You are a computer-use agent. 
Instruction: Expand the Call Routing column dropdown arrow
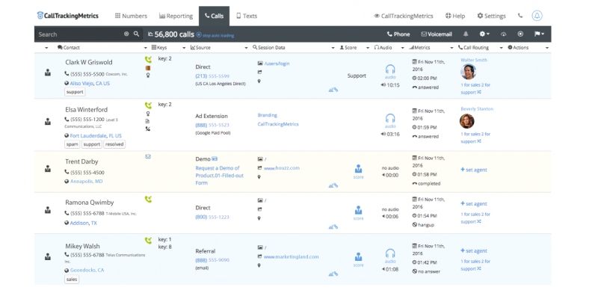(x=501, y=48)
